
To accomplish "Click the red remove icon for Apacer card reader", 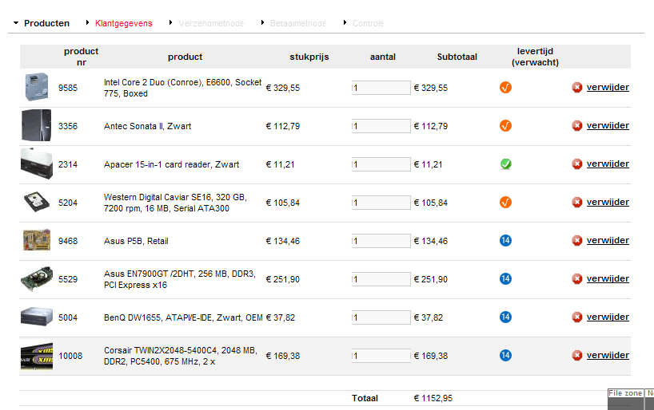I will tap(576, 164).
